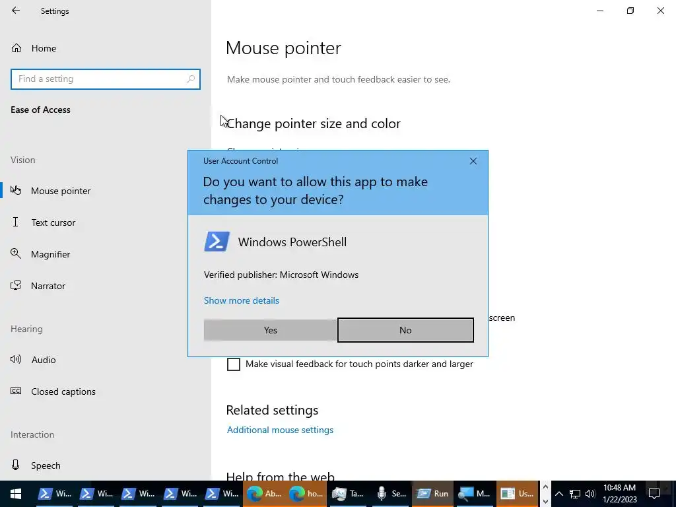
Task: Open the Windows Start menu
Action: (x=16, y=494)
